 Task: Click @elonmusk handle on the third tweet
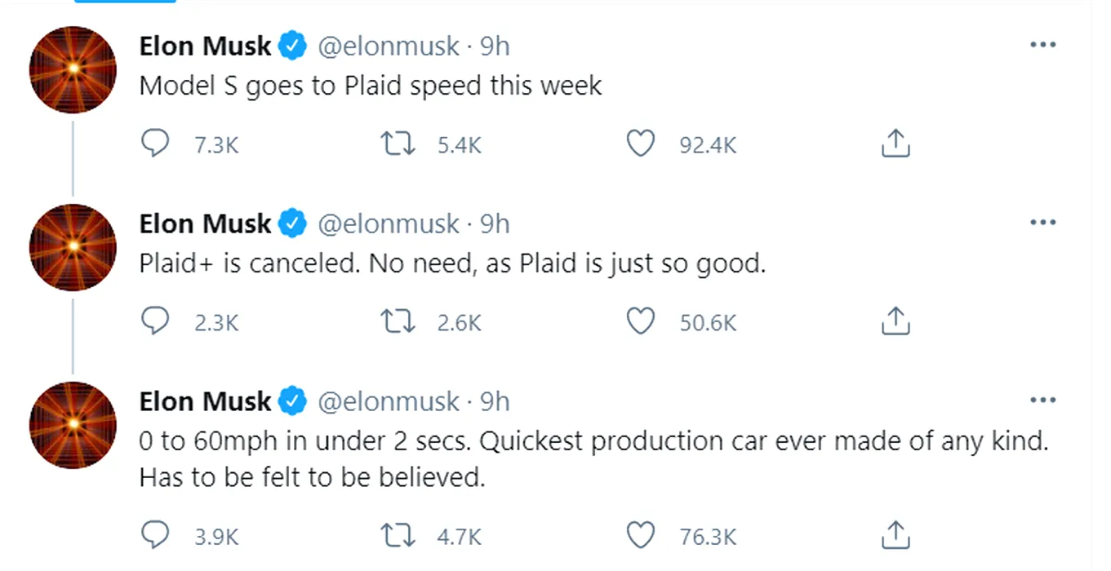click(388, 401)
